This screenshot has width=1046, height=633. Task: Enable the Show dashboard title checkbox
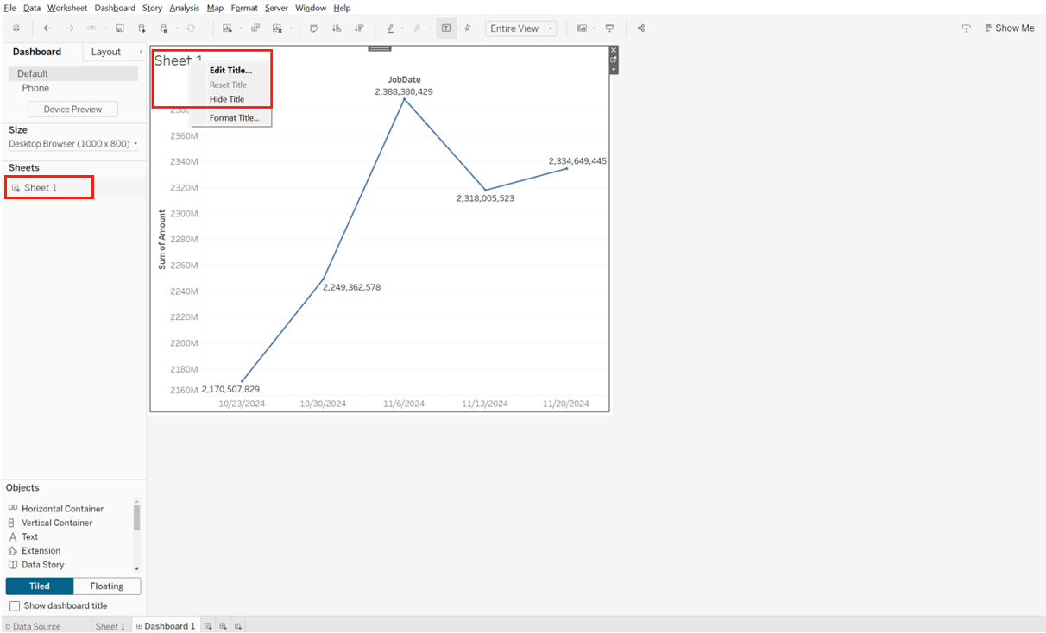tap(15, 606)
